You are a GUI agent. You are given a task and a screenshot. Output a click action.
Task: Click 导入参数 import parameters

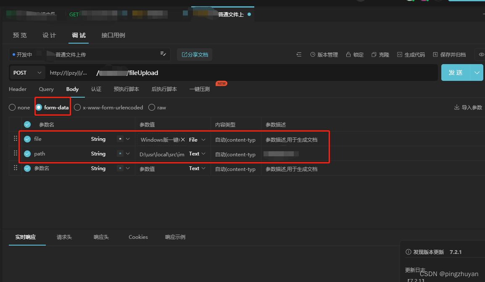pyautogui.click(x=468, y=107)
